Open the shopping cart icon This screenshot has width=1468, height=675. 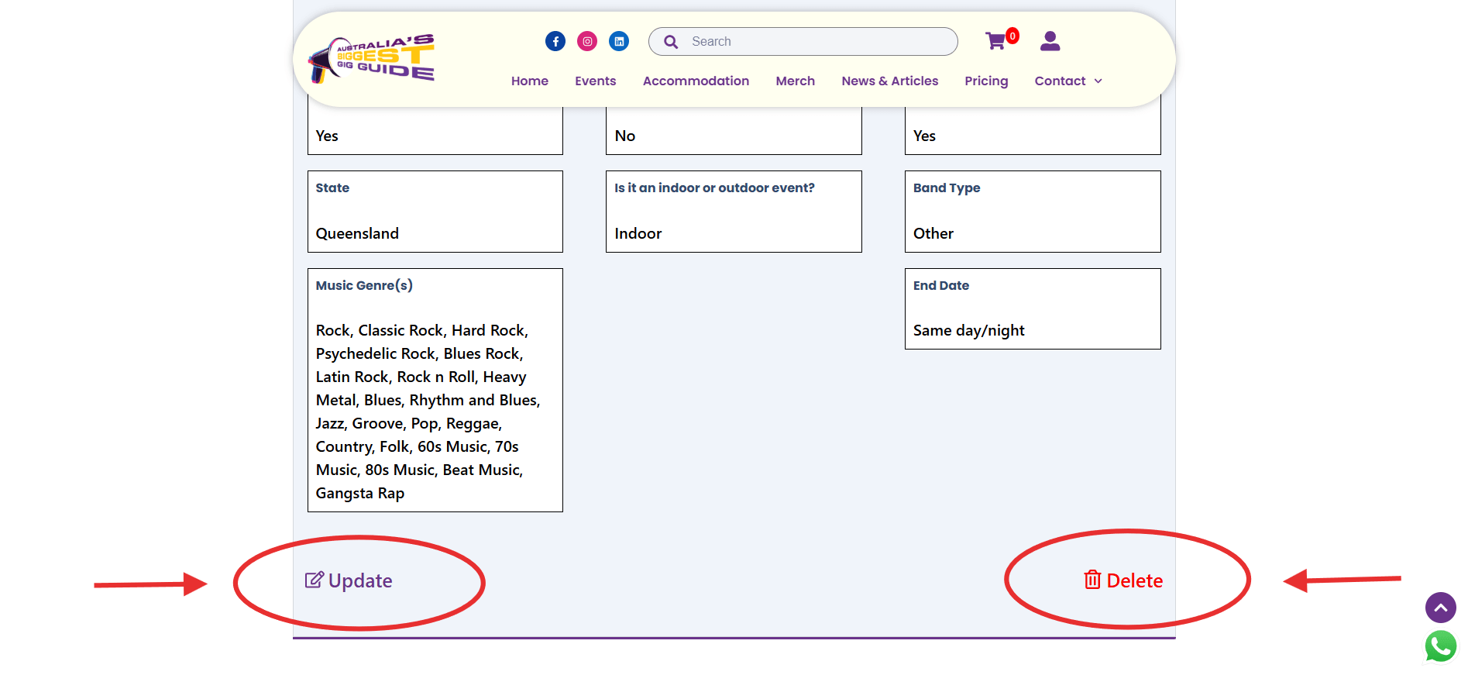(x=995, y=41)
